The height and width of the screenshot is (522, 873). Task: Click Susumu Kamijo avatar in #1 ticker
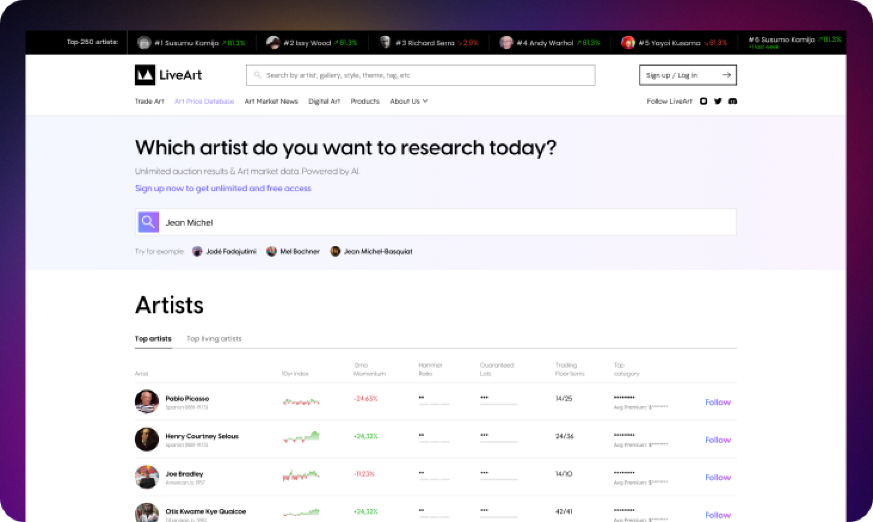click(144, 42)
